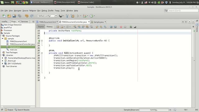Open the File menu
Viewport: 199px width, 112px height.
pos(2,11)
